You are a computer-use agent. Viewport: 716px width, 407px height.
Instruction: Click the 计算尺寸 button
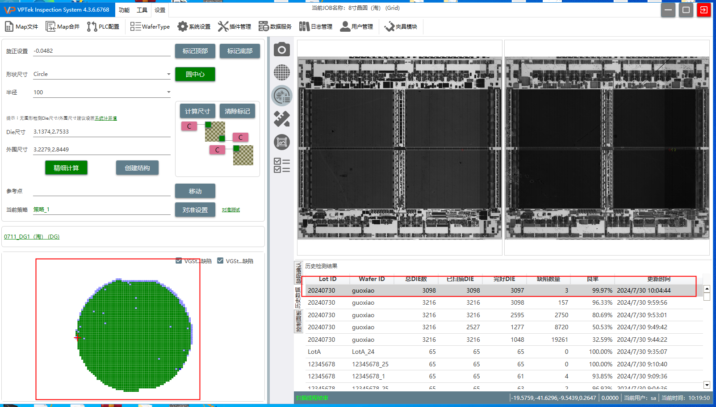click(197, 111)
